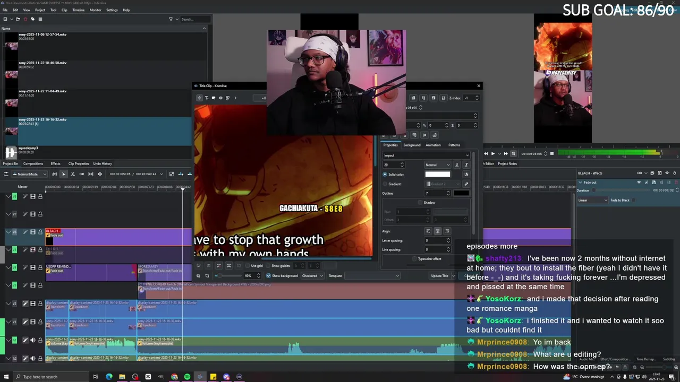Collapse track V1 using its chevron
The width and height of the screenshot is (680, 382).
tap(8, 322)
